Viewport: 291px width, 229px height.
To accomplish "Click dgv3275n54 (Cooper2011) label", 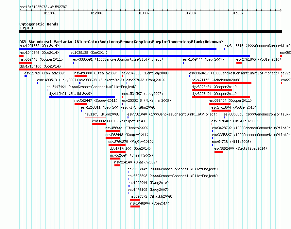I will tap(214, 87).
